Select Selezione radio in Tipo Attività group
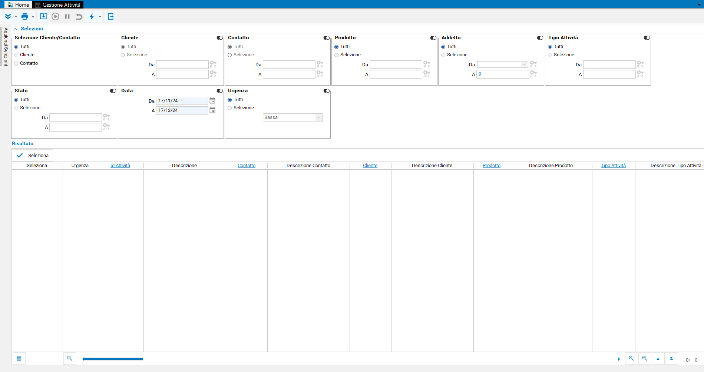The image size is (704, 372). click(x=550, y=55)
